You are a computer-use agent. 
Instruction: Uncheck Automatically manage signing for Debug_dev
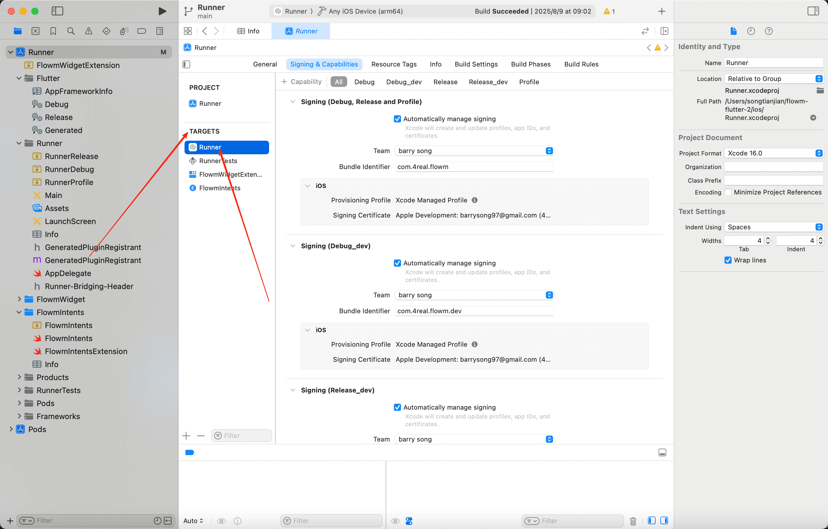tap(397, 263)
